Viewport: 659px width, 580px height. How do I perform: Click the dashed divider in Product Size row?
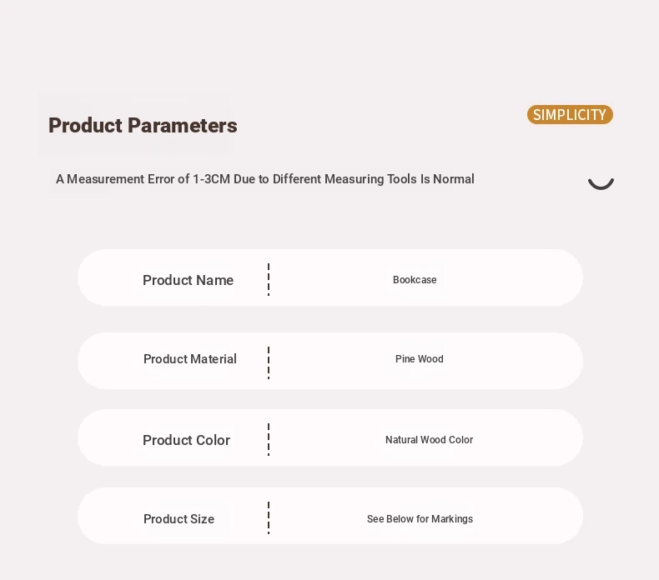click(269, 517)
